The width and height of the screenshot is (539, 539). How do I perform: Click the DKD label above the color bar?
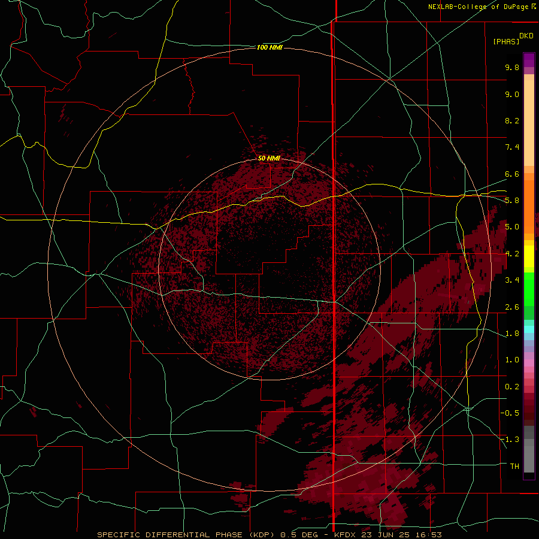526,36
